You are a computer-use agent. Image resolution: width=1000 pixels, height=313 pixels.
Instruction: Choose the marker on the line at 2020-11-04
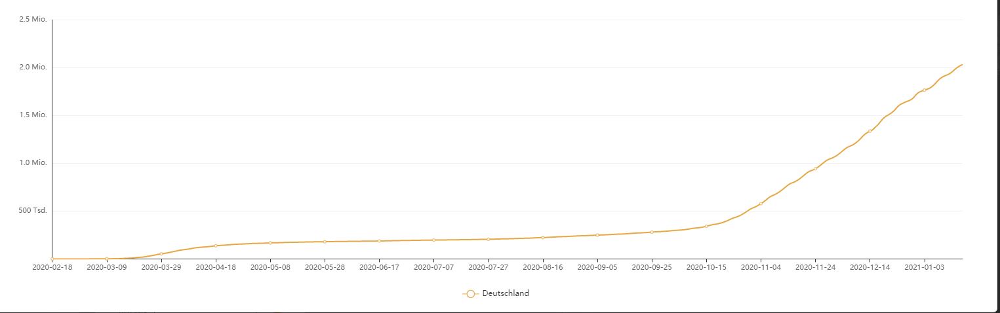tap(761, 204)
